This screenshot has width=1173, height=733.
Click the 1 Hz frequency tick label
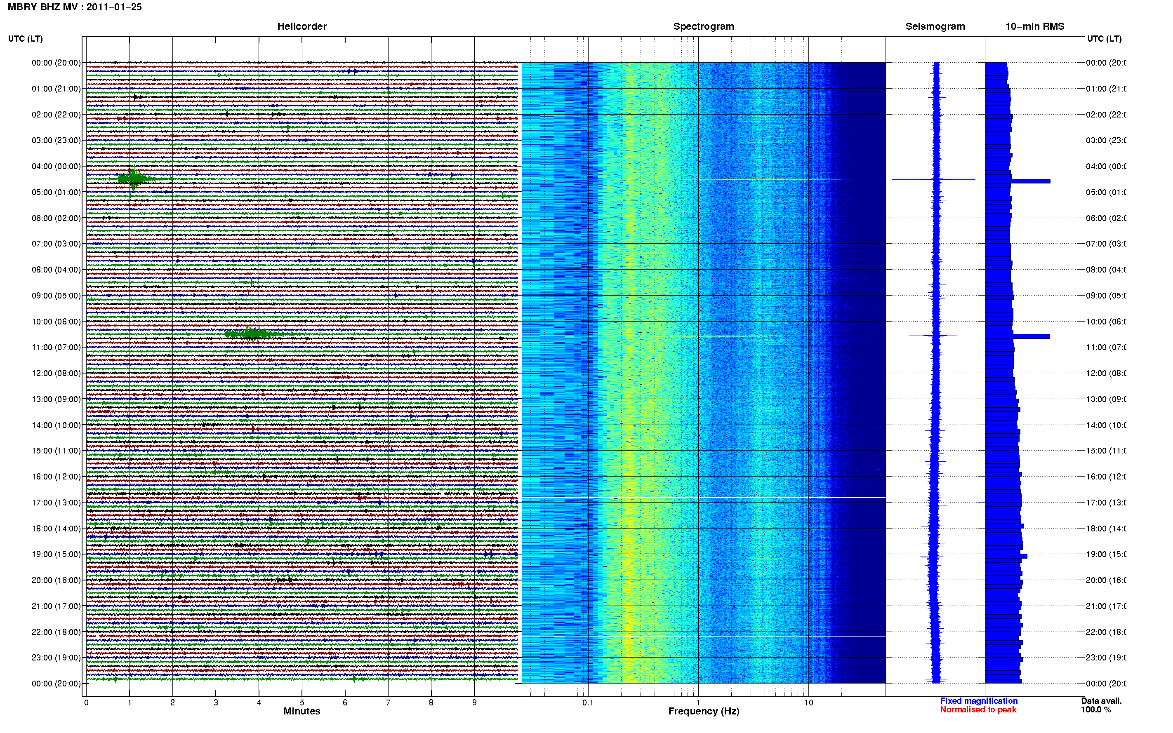[698, 702]
